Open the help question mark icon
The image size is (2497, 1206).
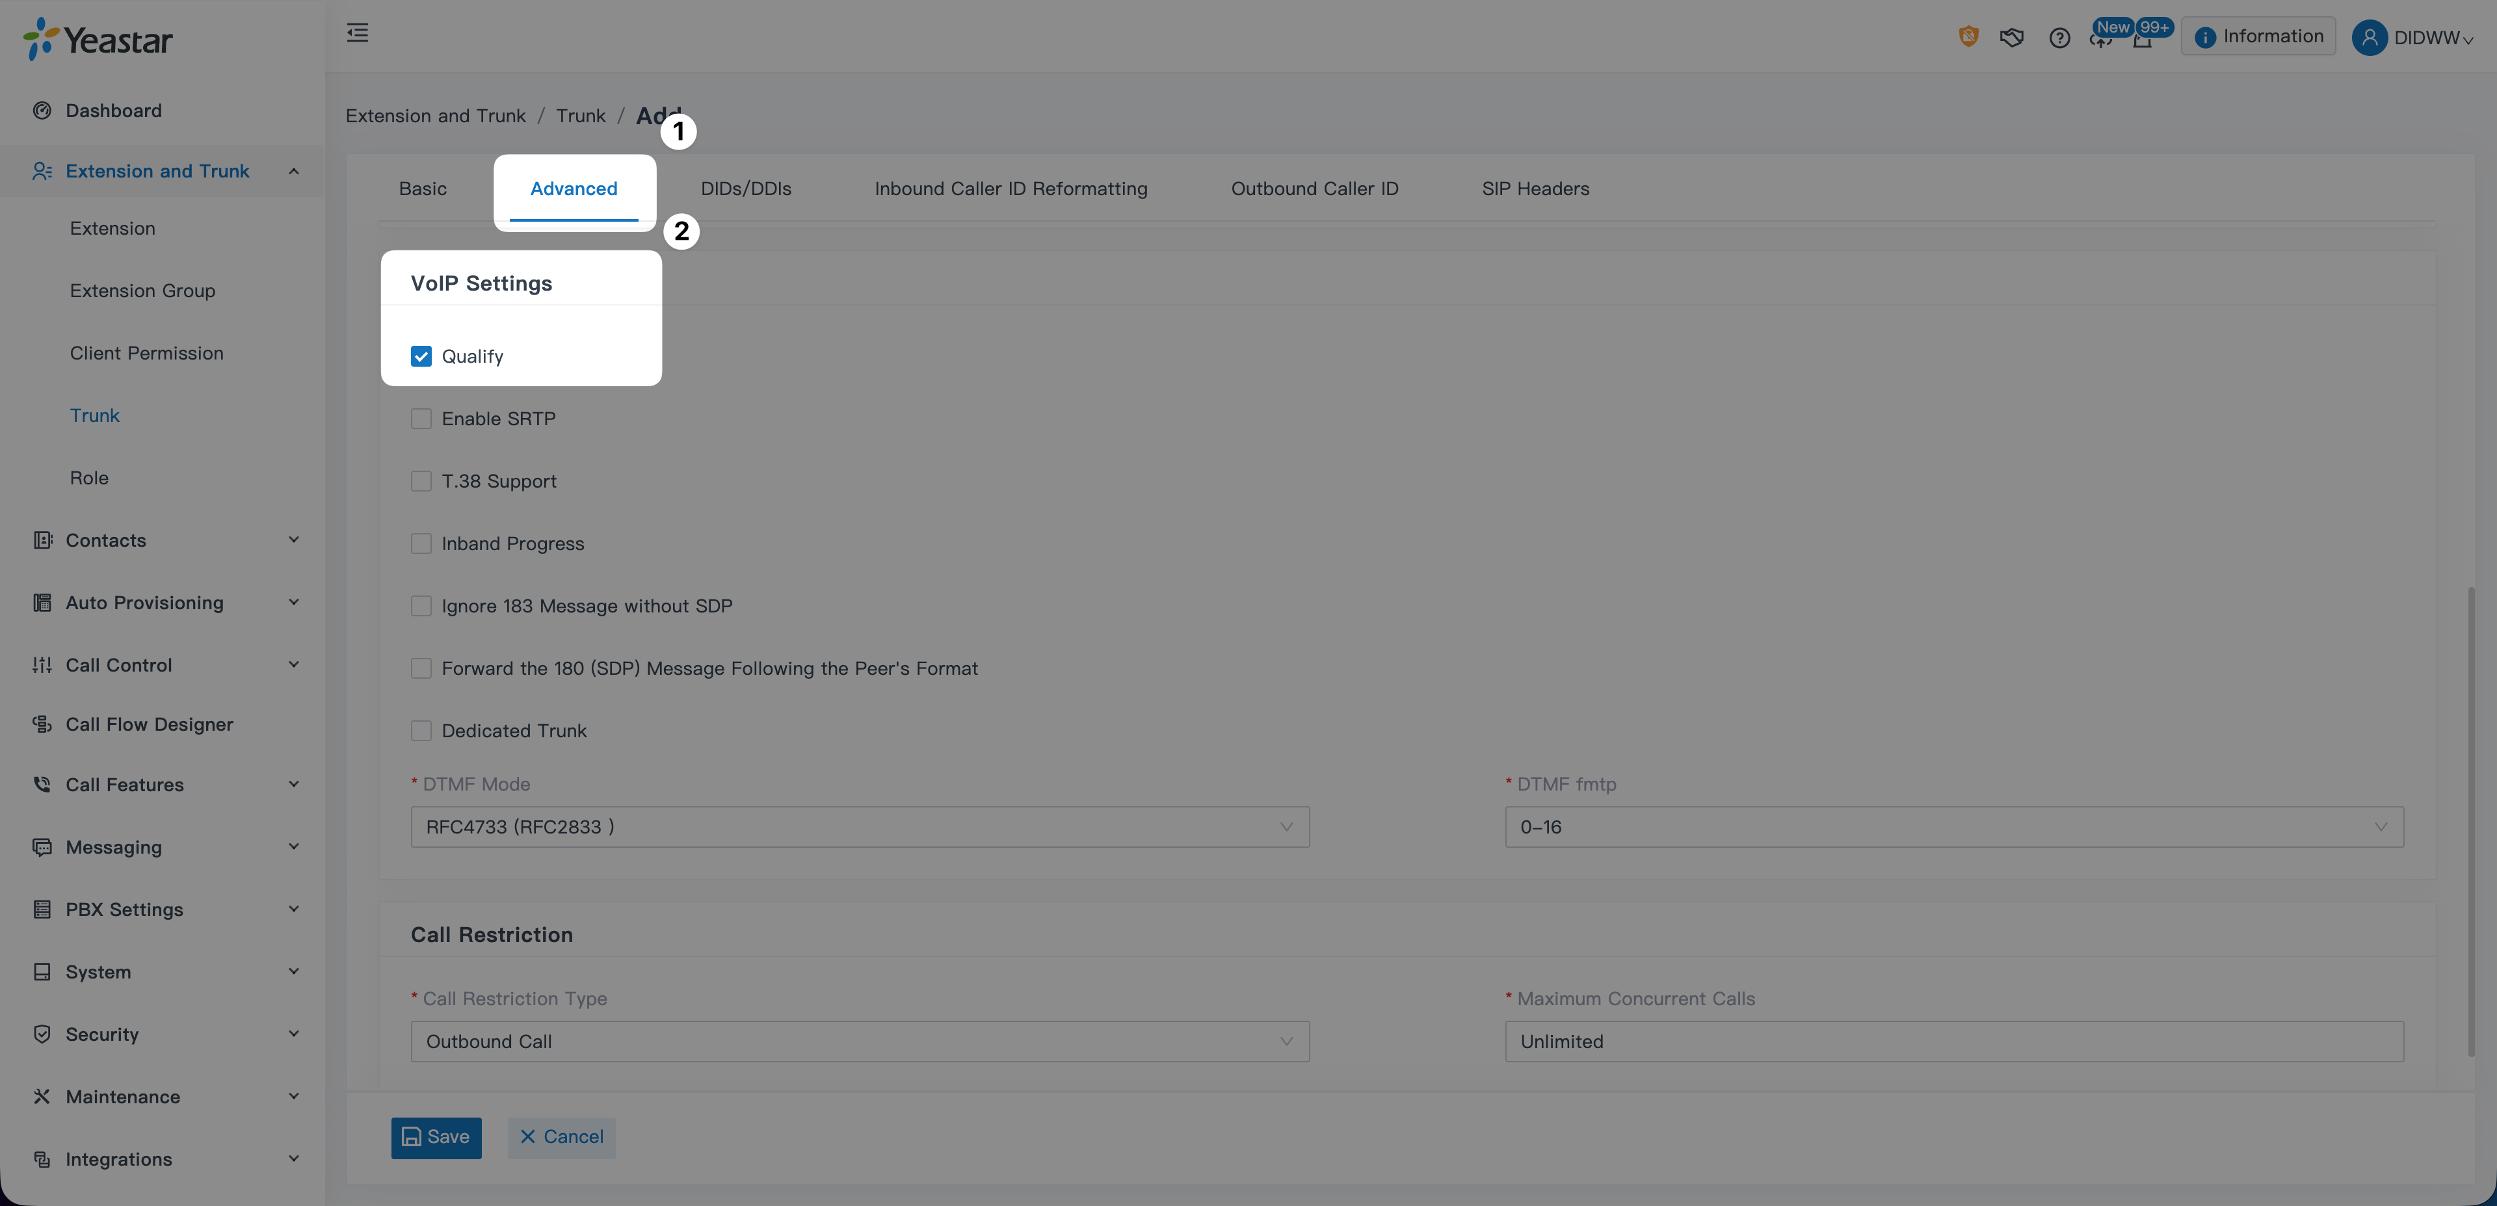click(2059, 38)
